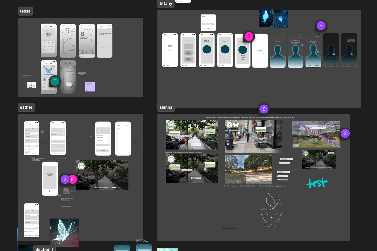This screenshot has width=377, height=251.
Task: Click the purple S avatar beside the E avatar
Action: pyautogui.click(x=65, y=179)
